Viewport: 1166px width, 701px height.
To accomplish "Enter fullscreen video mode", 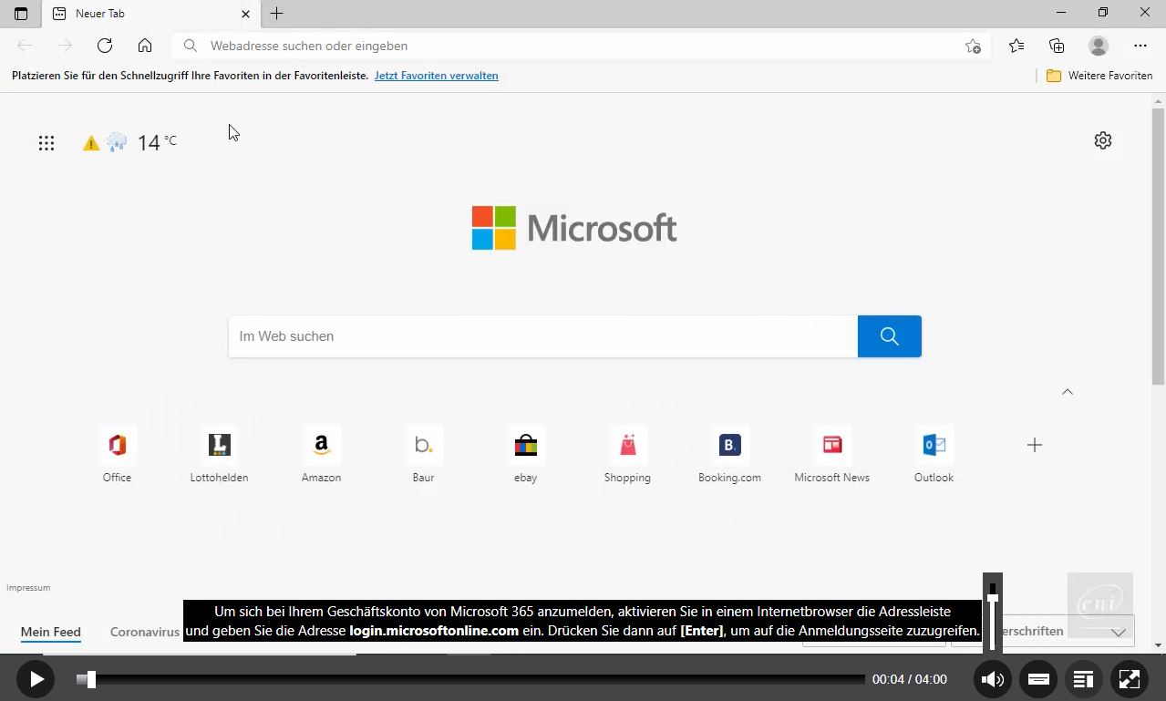I will (x=1129, y=679).
